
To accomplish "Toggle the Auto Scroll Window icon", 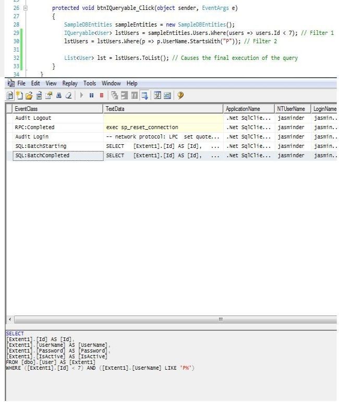I will click(x=144, y=95).
